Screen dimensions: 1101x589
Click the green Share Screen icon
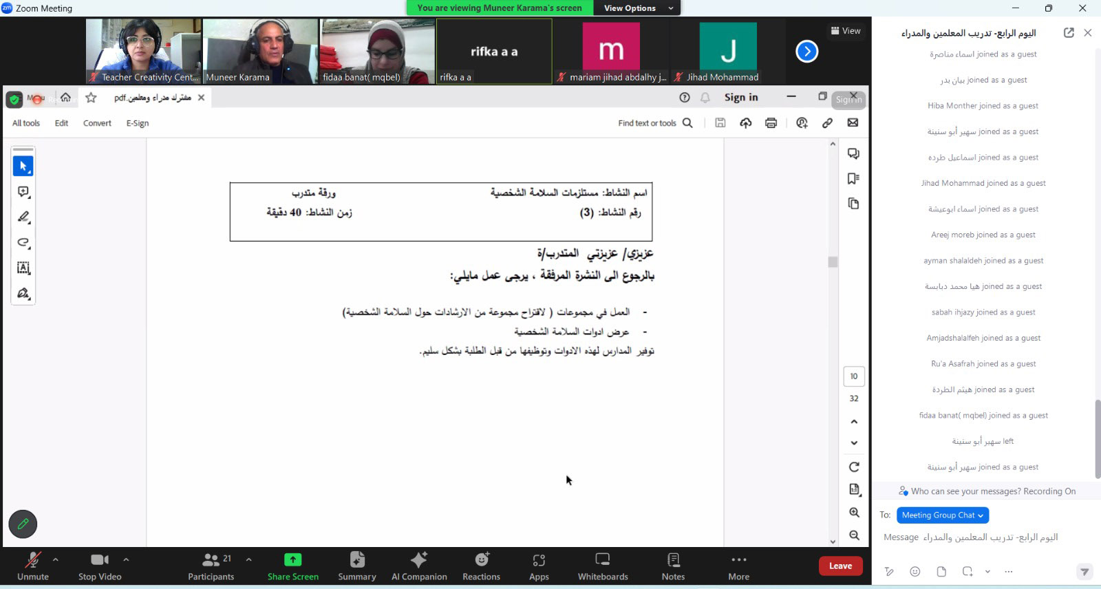click(292, 559)
